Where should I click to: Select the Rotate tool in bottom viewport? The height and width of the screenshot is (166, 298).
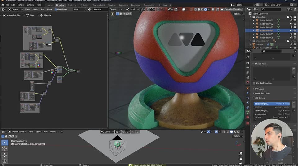pos(5,161)
